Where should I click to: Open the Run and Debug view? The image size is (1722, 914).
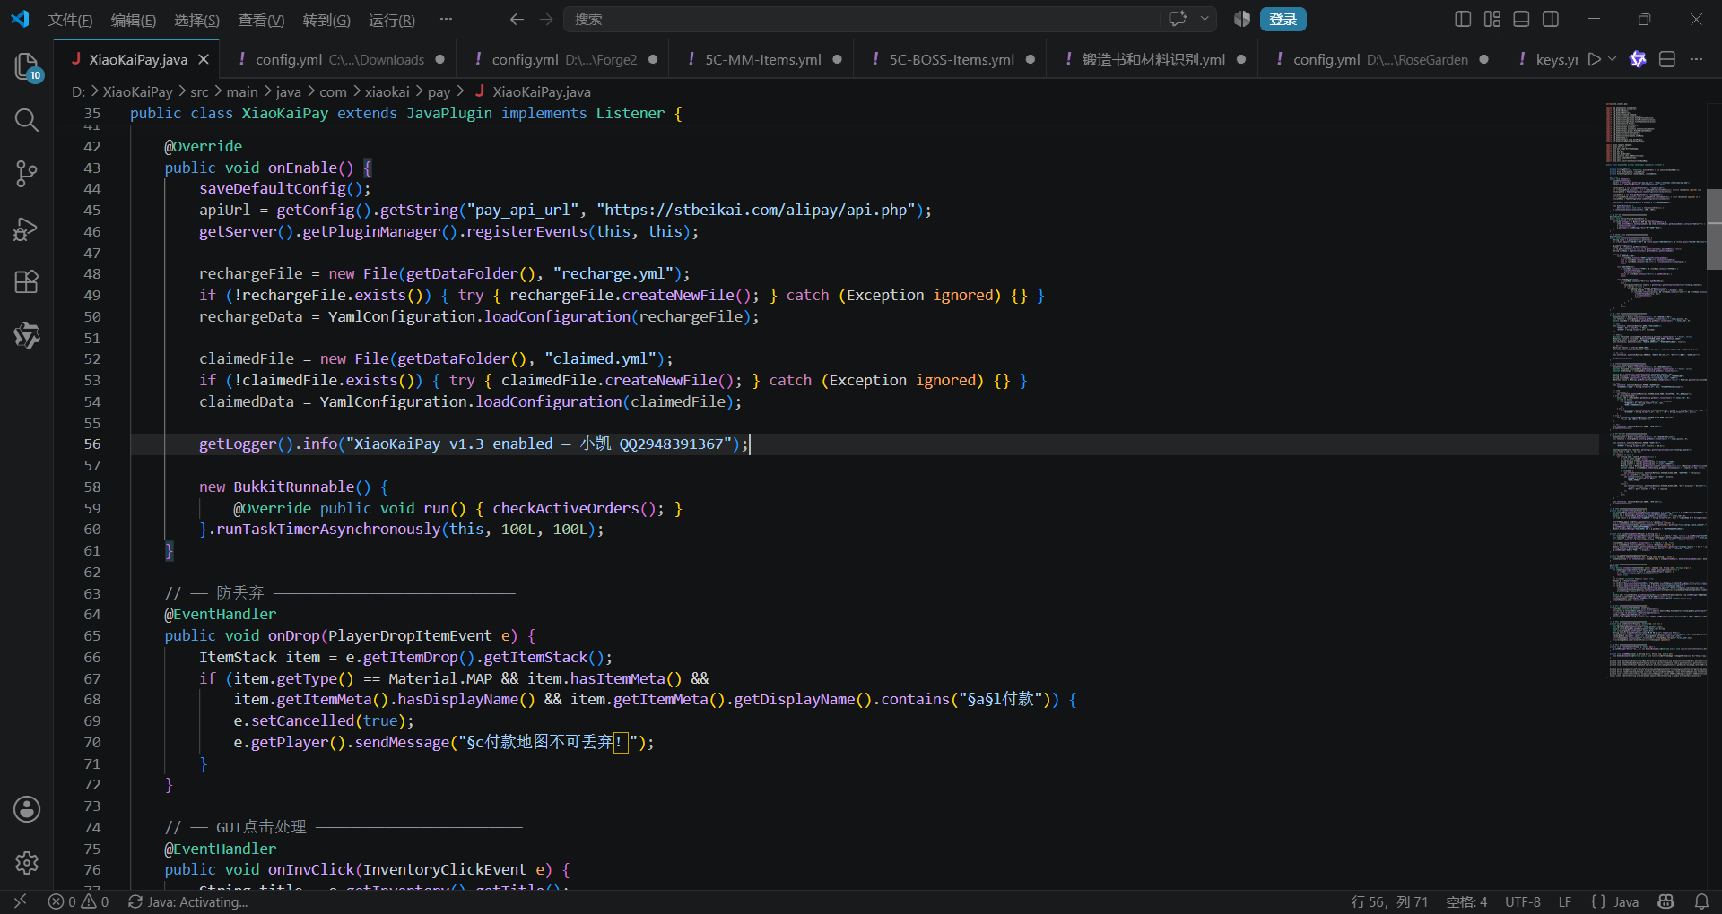[27, 228]
